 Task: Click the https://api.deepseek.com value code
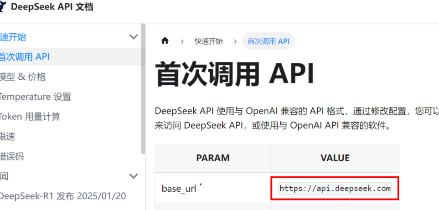tap(335, 189)
